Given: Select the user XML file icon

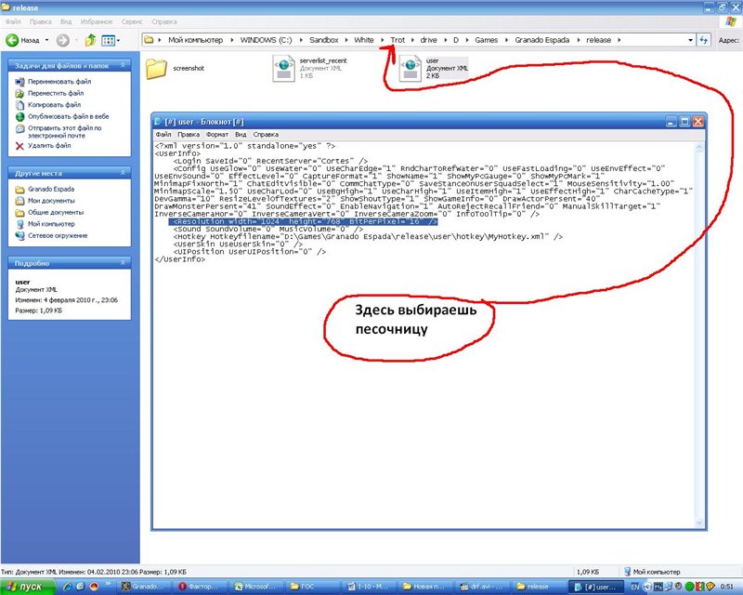Looking at the screenshot, I should (411, 68).
